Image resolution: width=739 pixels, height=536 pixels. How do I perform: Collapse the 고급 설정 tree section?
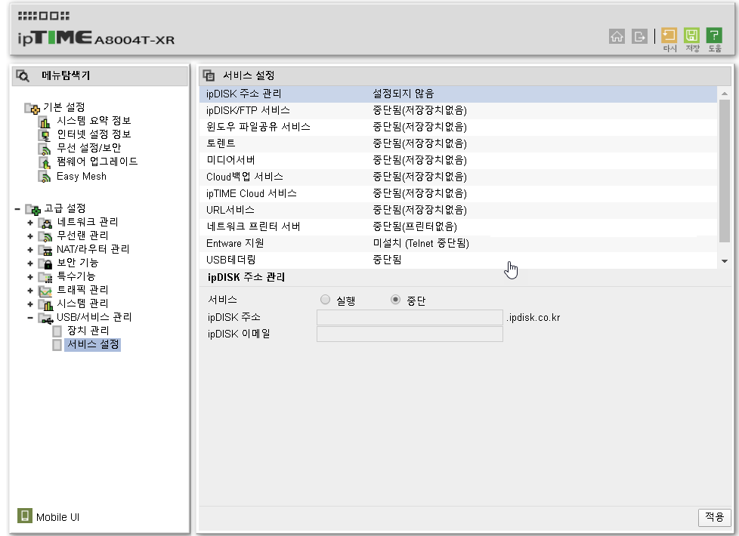pyautogui.click(x=17, y=208)
